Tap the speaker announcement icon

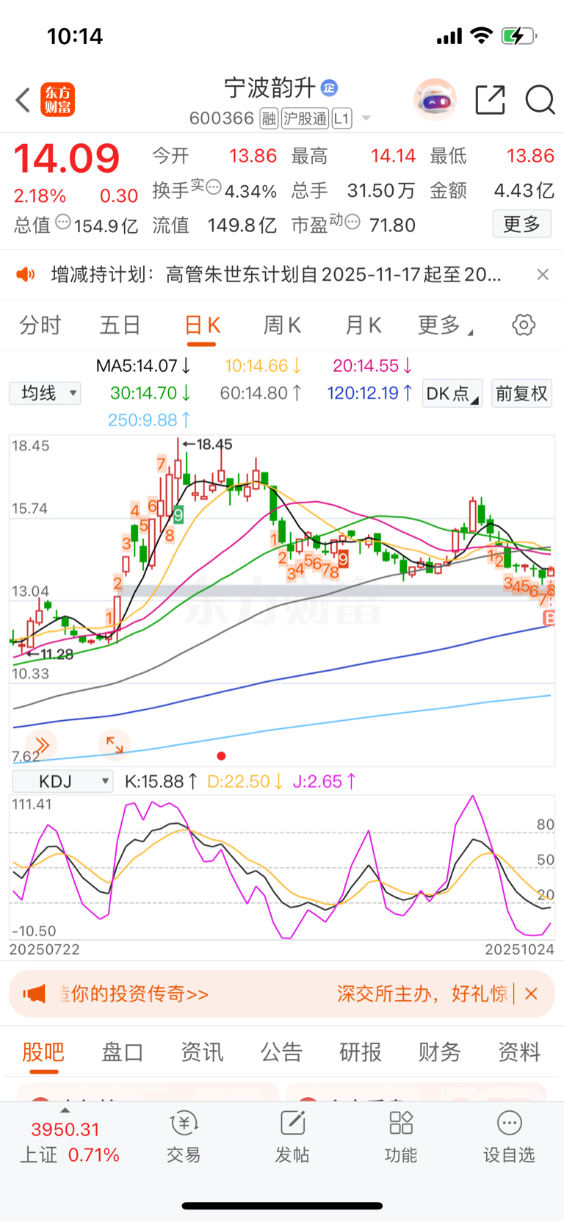pos(26,275)
